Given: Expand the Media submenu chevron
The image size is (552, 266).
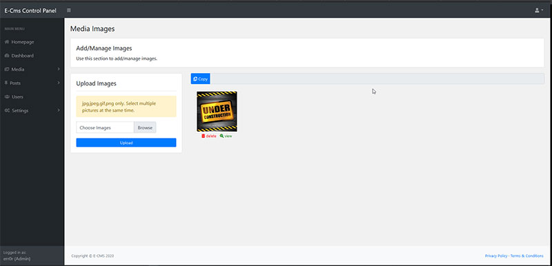Looking at the screenshot, I should pyautogui.click(x=59, y=69).
